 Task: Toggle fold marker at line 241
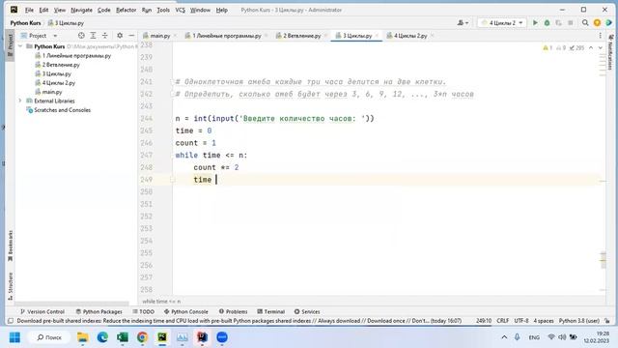[173, 81]
